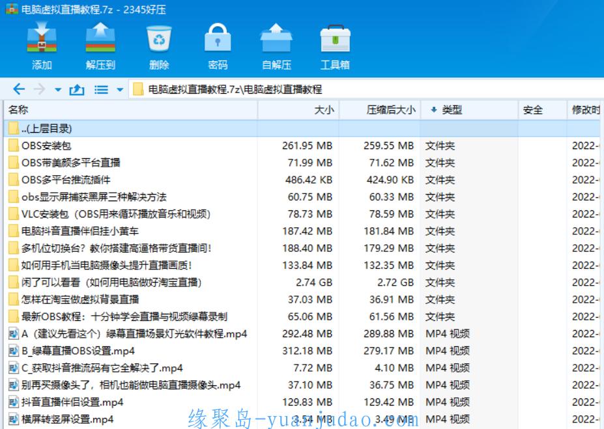
Task: Expand the view mode dropdown arrow
Action: pos(120,90)
